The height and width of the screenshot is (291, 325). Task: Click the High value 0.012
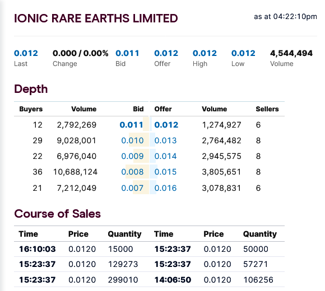pyautogui.click(x=205, y=53)
